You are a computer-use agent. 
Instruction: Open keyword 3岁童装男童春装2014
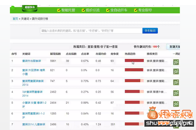tap(32, 94)
